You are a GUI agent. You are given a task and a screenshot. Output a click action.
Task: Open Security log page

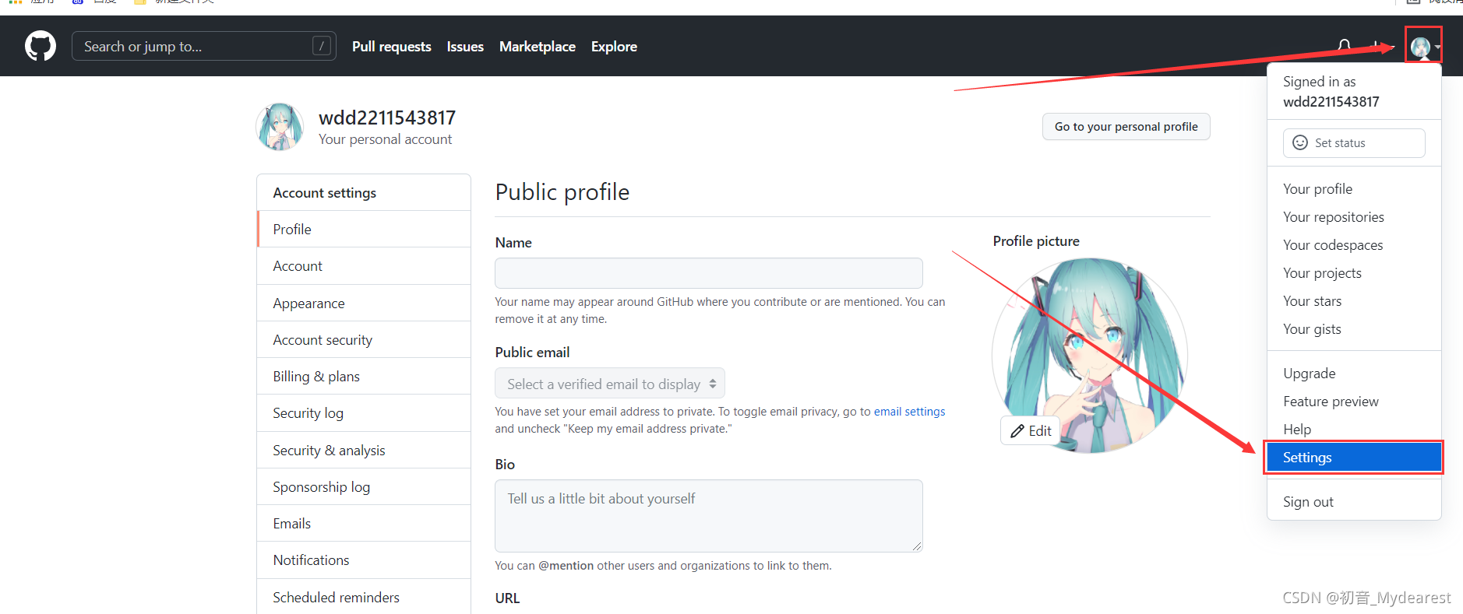[x=364, y=413]
